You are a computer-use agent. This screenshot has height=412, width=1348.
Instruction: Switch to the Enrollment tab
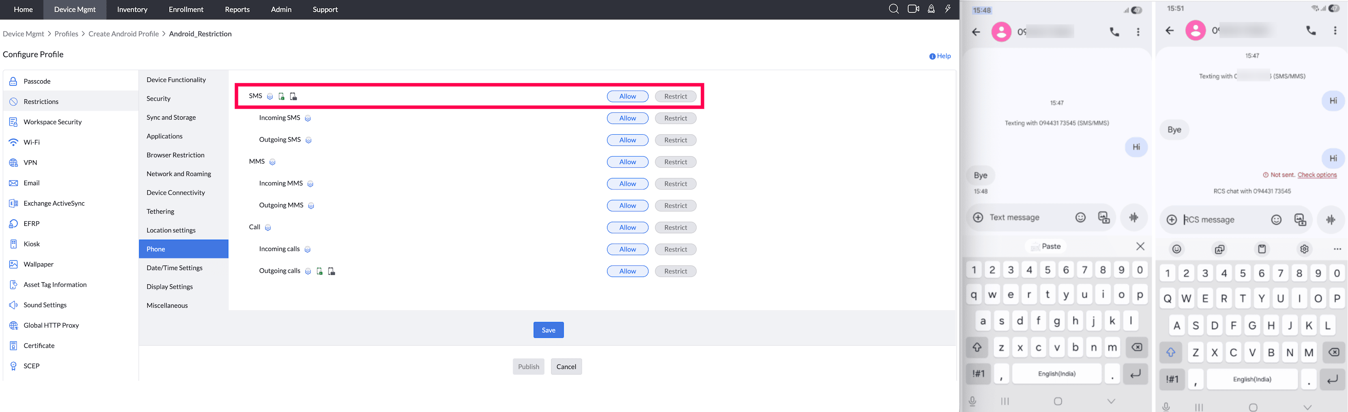click(186, 9)
